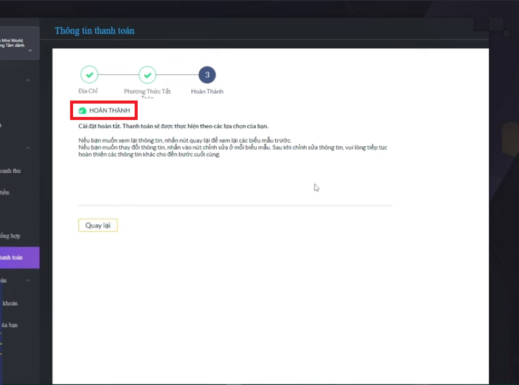519x385 pixels.
Task: Collapse the sidebar section below thanh toán
Action: (x=28, y=280)
